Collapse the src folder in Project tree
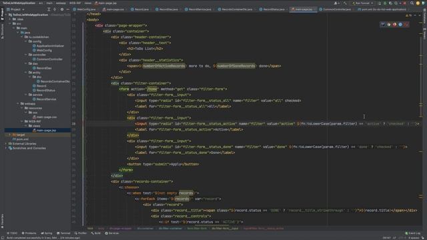 point(10,24)
